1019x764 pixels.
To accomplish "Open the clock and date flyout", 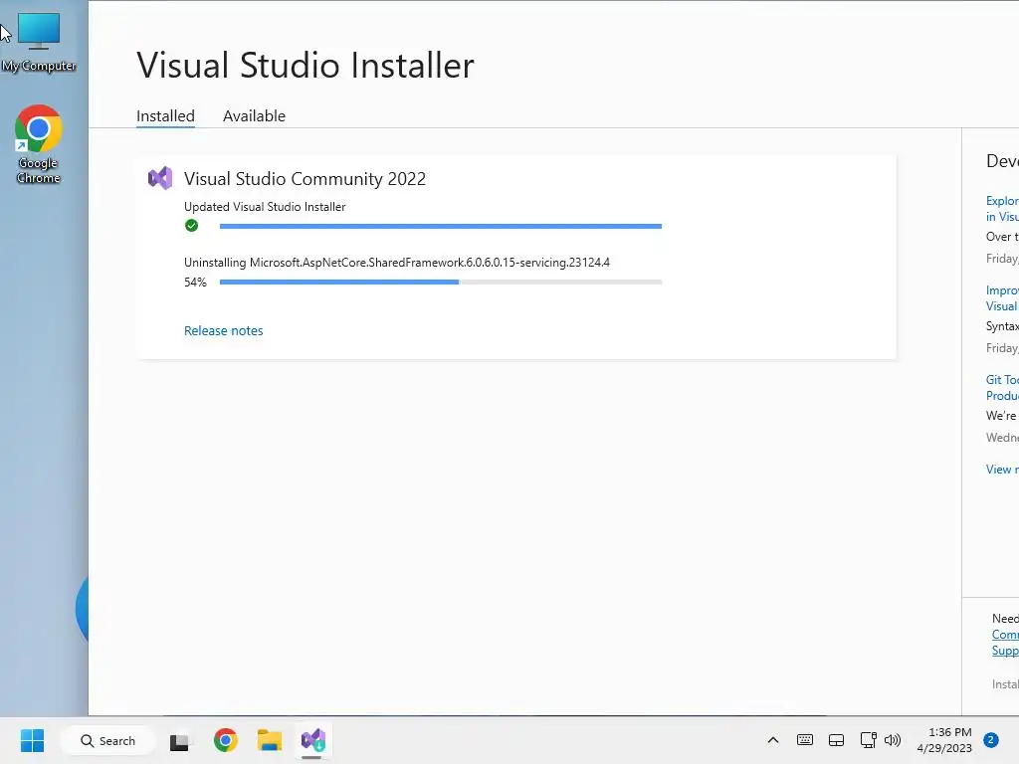I will pyautogui.click(x=944, y=740).
